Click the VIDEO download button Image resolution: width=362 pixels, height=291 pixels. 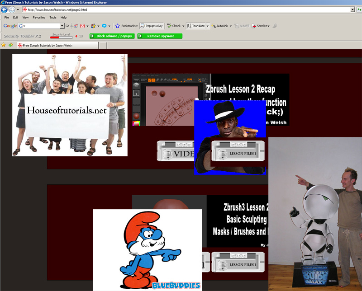[x=176, y=151]
